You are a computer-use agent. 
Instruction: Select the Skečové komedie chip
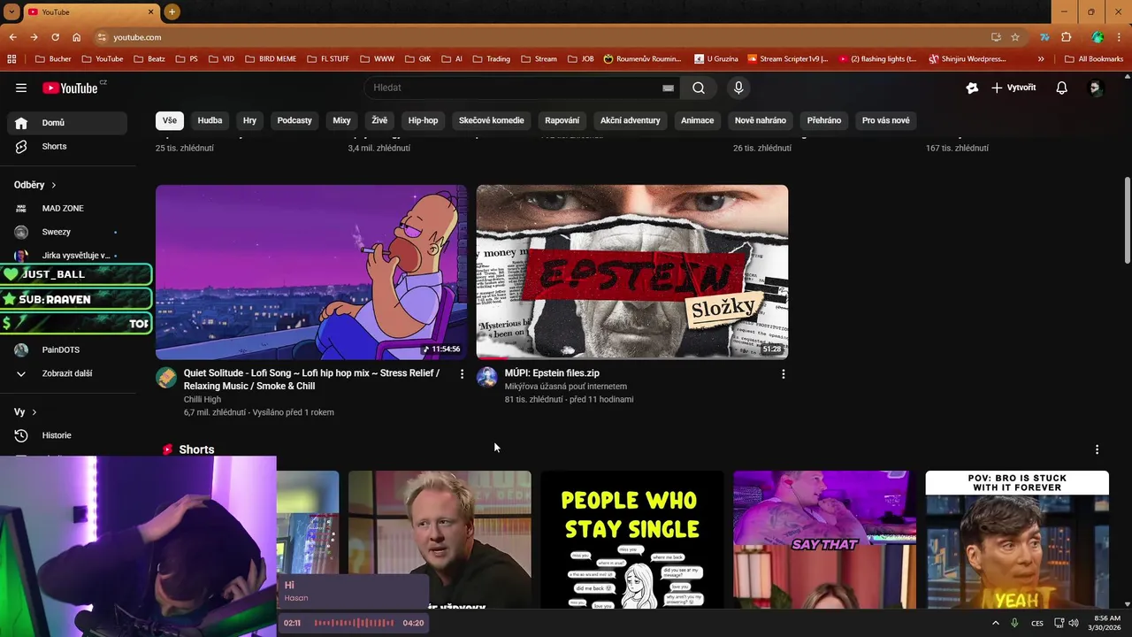coord(491,120)
